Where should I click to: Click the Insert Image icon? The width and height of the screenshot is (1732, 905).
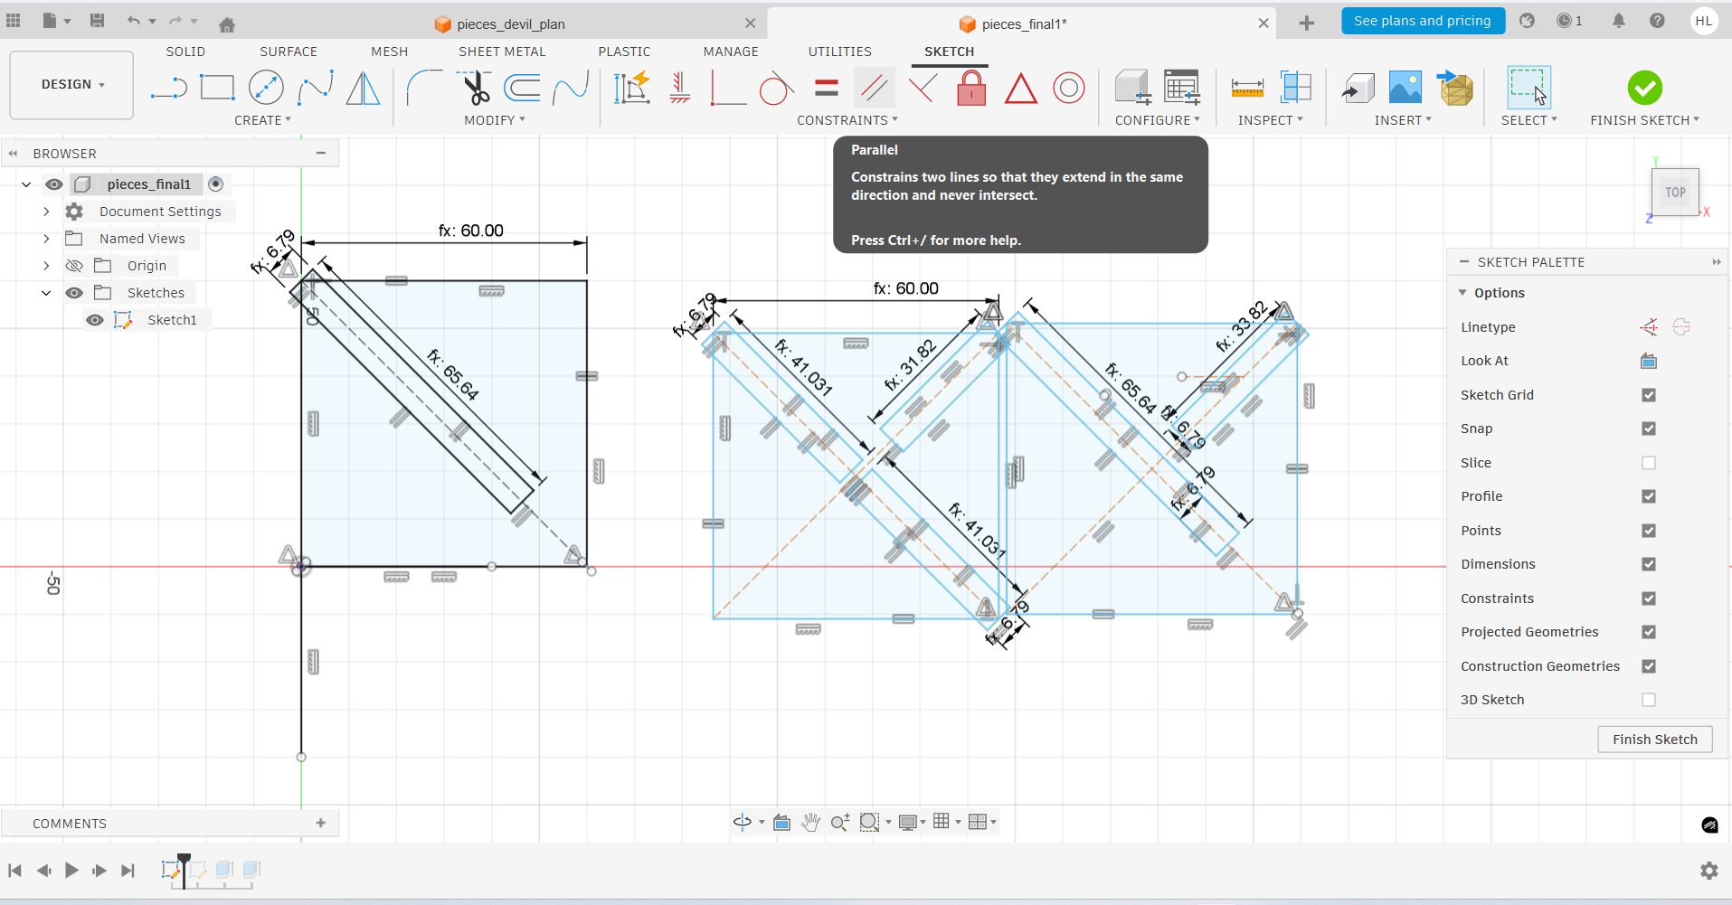click(1405, 89)
